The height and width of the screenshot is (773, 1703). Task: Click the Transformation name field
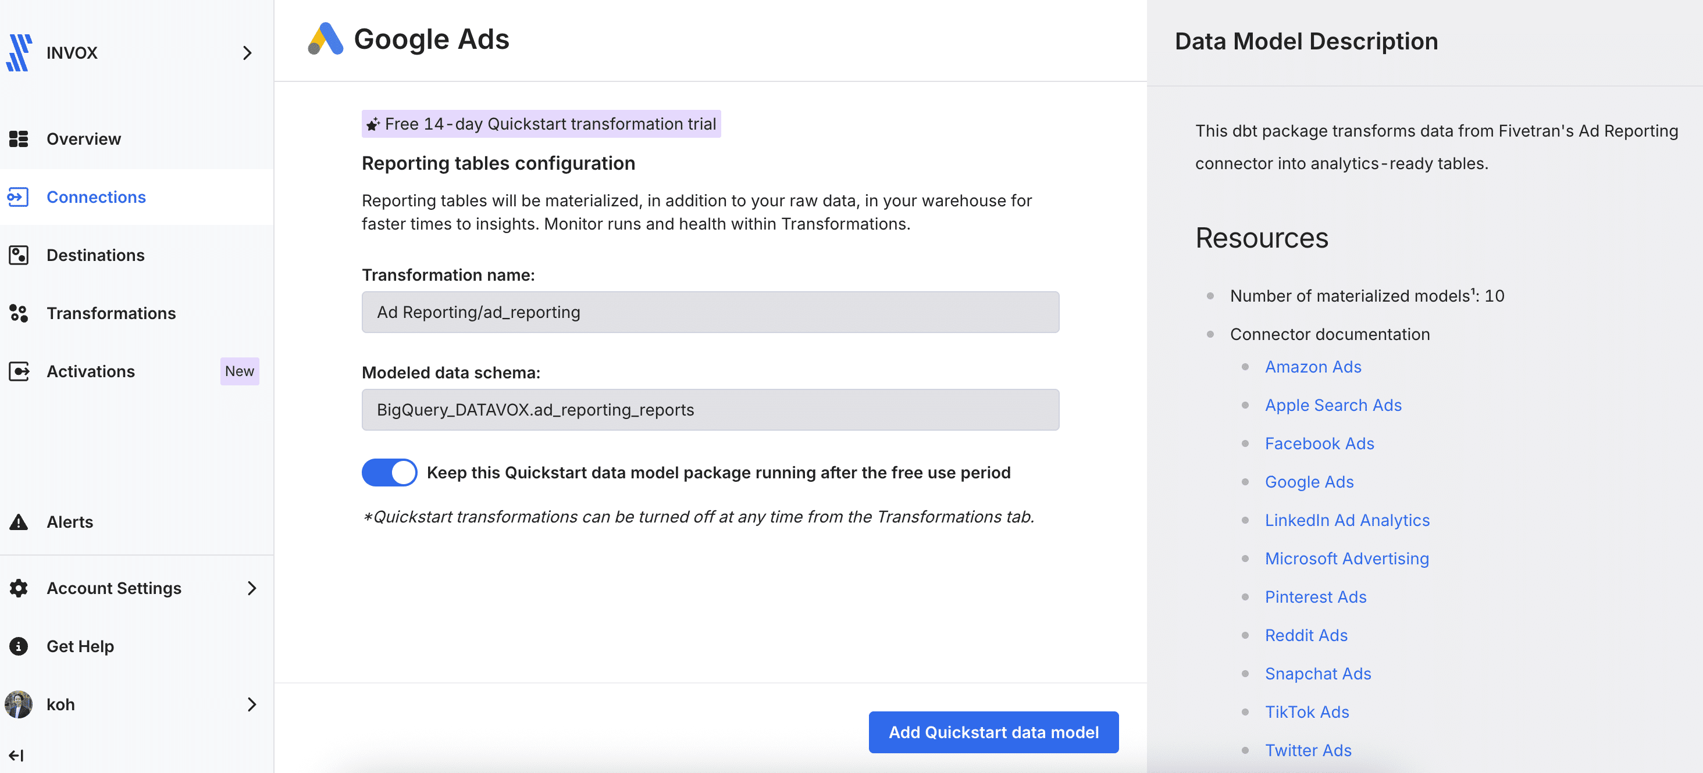(710, 312)
